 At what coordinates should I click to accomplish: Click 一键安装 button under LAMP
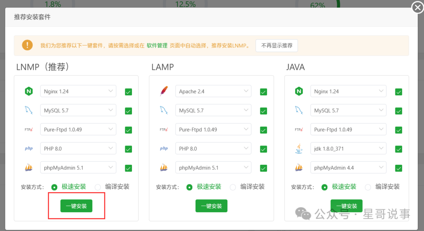(212, 206)
